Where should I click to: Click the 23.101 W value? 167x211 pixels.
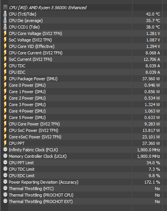click(151, 137)
